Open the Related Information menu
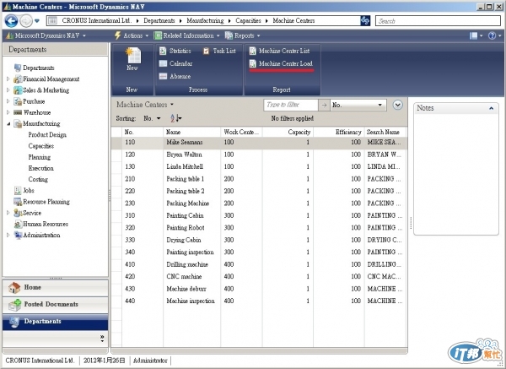The image size is (506, 369). (x=186, y=35)
